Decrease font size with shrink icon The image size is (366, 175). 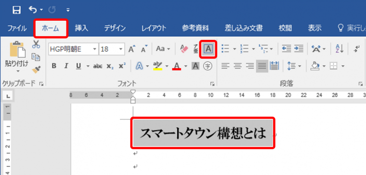tap(144, 49)
